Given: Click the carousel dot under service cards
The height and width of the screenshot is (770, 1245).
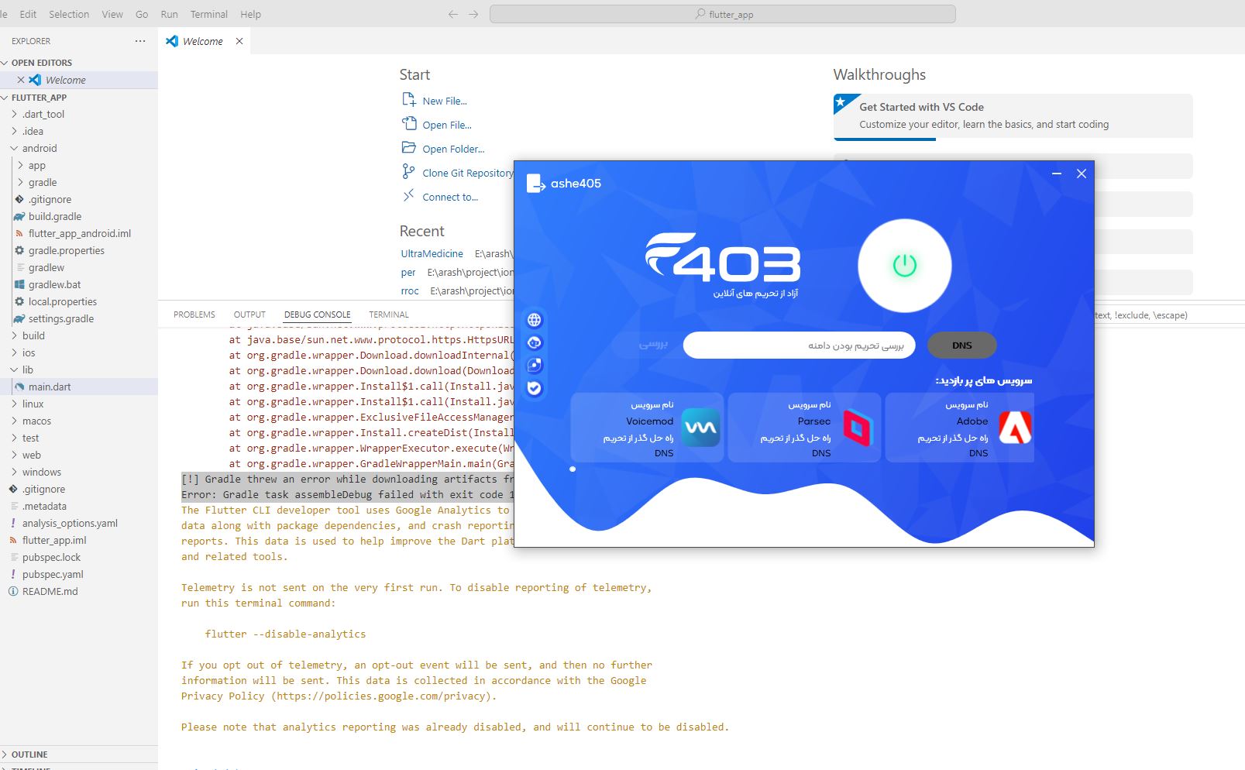Looking at the screenshot, I should coord(573,469).
